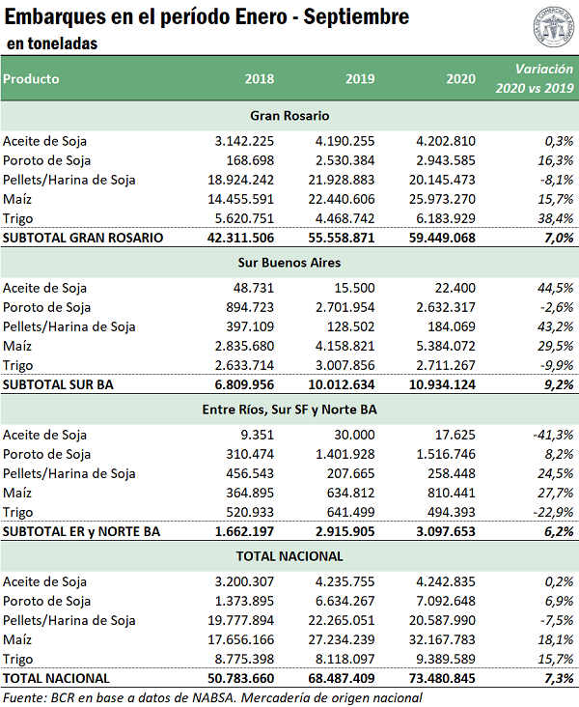Image resolution: width=579 pixels, height=707 pixels.
Task: Click the Entre Ríos, Sur SF y Norte BA heading
Action: click(x=289, y=410)
